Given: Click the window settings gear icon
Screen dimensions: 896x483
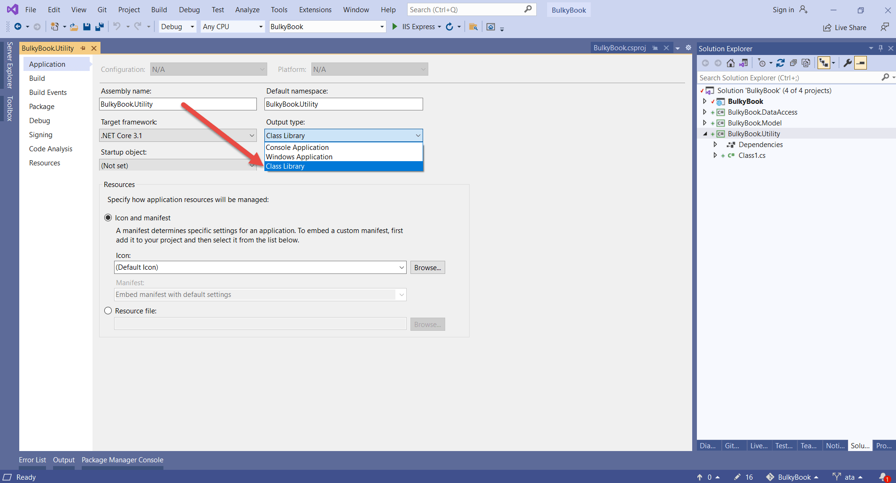Looking at the screenshot, I should [x=688, y=47].
